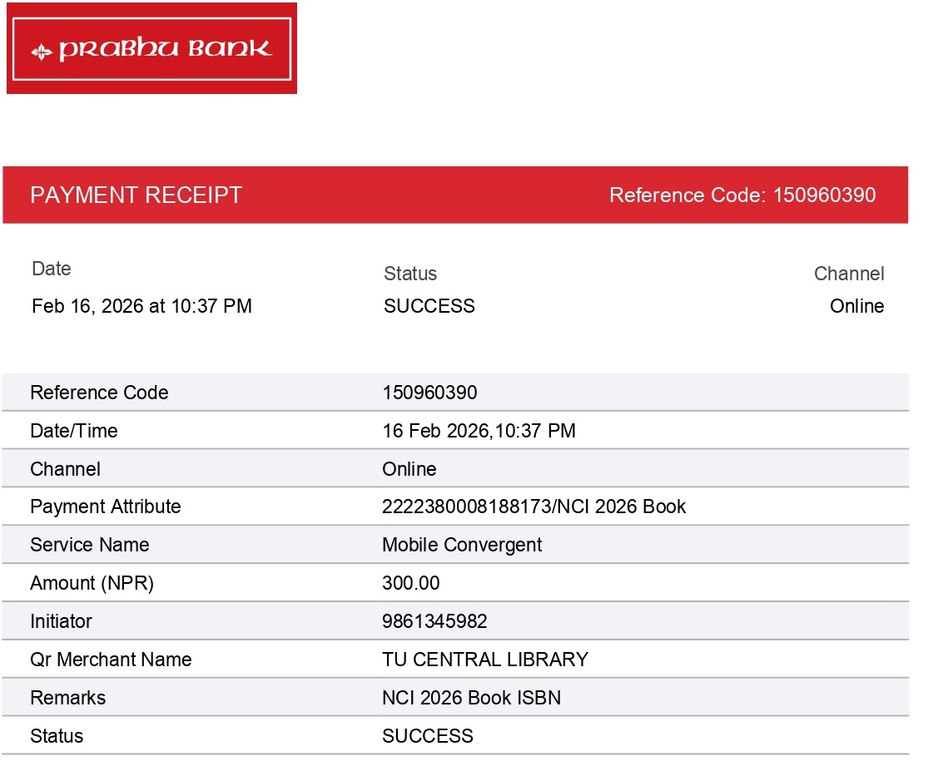Screen dimensions: 928x766
Task: Click the Qr Merchant Name label
Action: point(111,660)
